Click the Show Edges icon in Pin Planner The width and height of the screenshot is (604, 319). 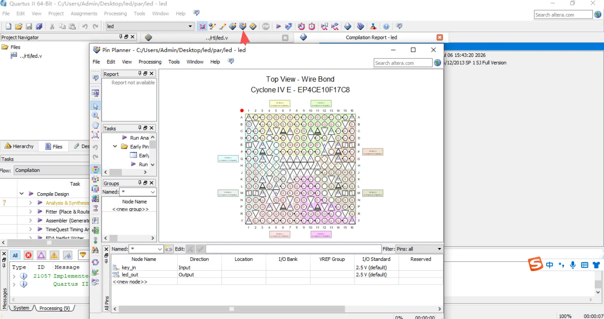(95, 189)
